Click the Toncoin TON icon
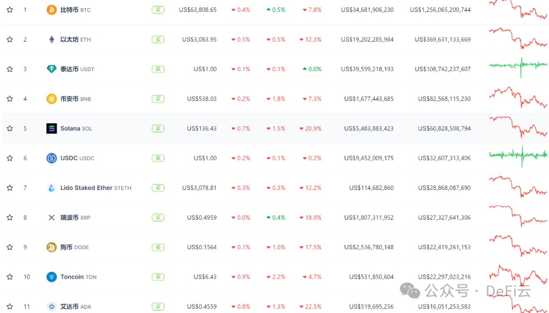 (x=51, y=277)
